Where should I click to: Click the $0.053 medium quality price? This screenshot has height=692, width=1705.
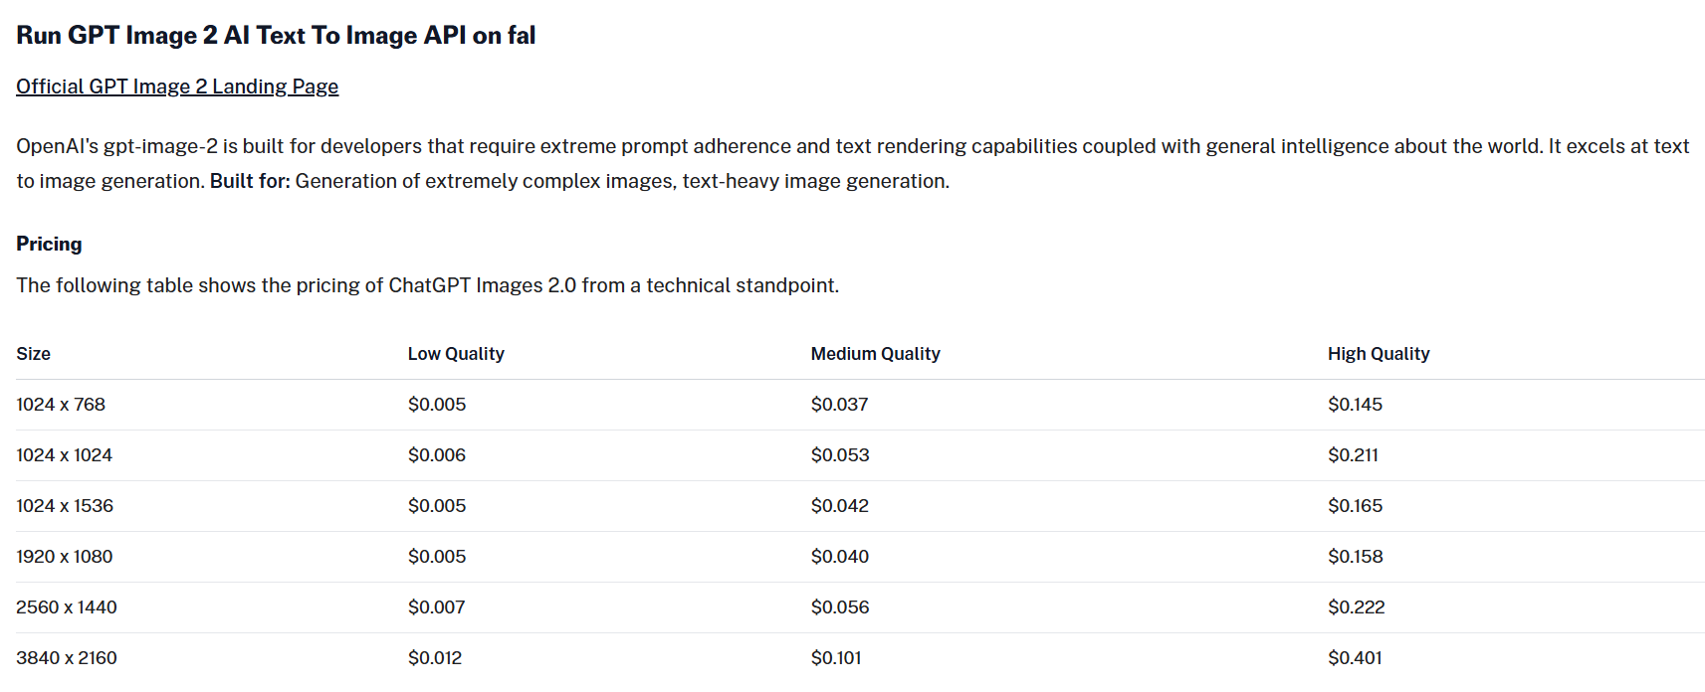pos(840,455)
